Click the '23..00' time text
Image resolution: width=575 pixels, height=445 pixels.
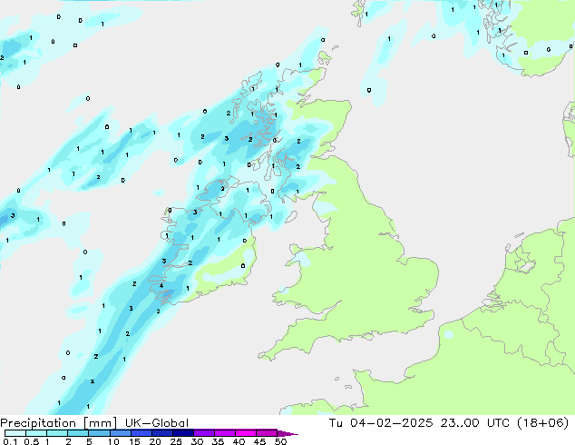(460, 423)
